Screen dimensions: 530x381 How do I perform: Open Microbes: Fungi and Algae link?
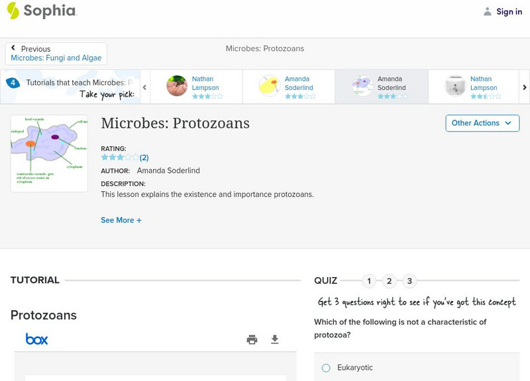pos(56,58)
